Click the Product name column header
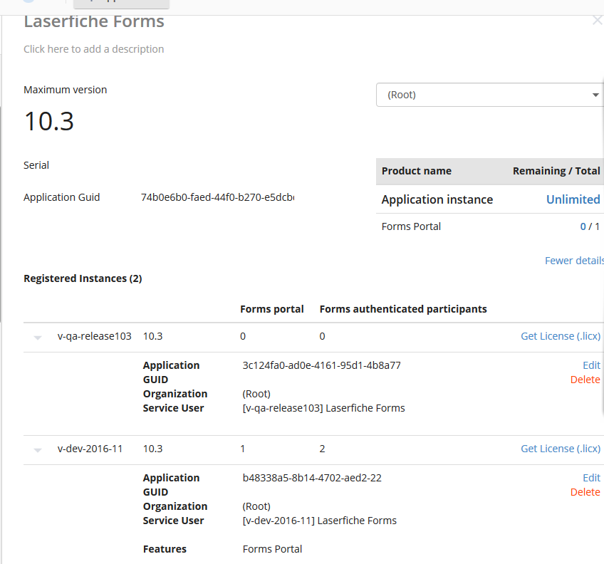 pyautogui.click(x=417, y=171)
